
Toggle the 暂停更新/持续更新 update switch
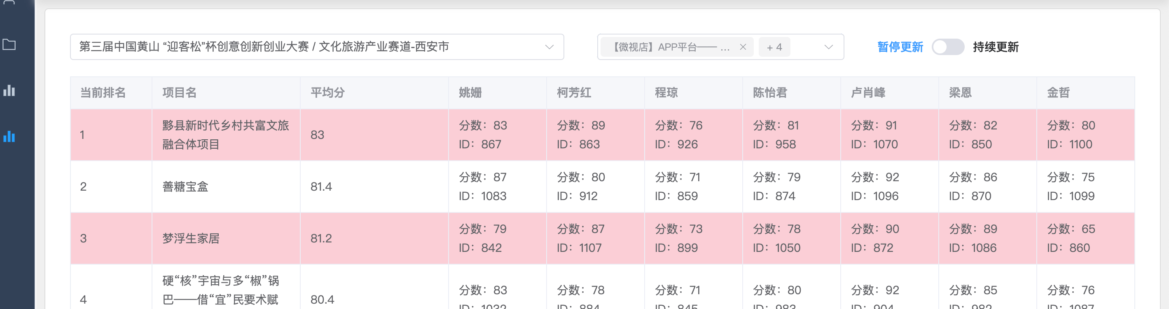click(947, 47)
